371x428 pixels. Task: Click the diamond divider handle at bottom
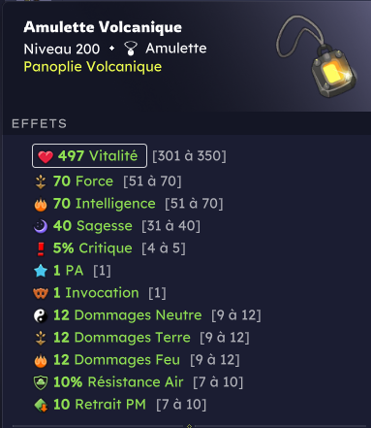[x=189, y=426]
